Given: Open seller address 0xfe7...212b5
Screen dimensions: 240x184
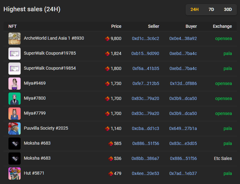Looking at the screenshot, I should coord(146,83).
